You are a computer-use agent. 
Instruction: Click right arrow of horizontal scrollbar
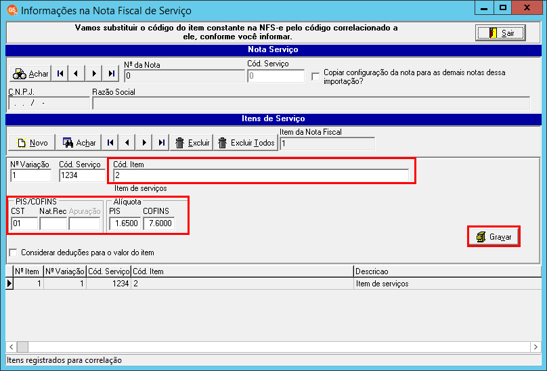coord(535,347)
